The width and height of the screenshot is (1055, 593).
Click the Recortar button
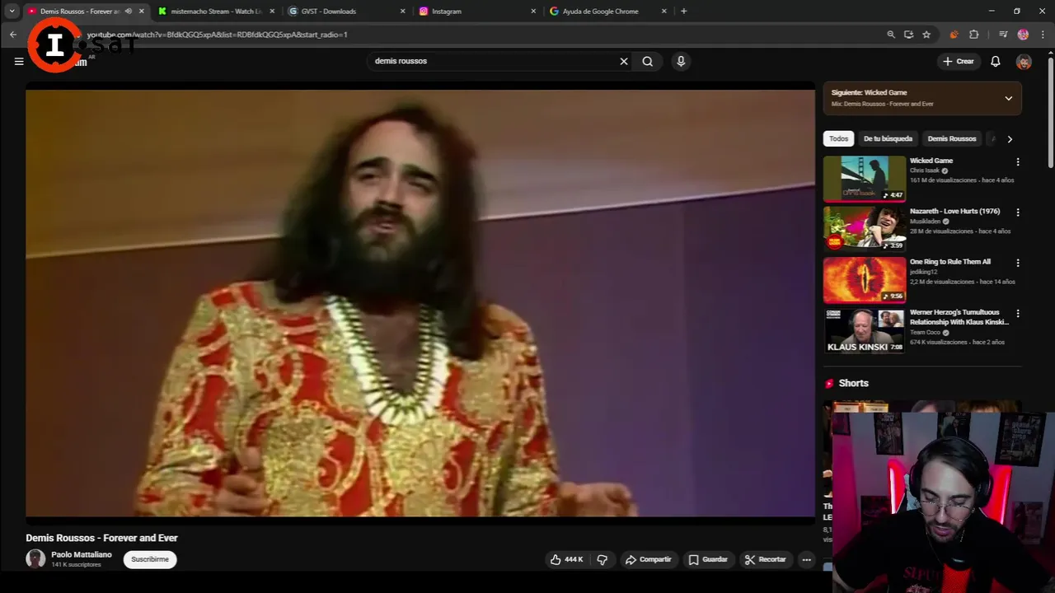[766, 559]
